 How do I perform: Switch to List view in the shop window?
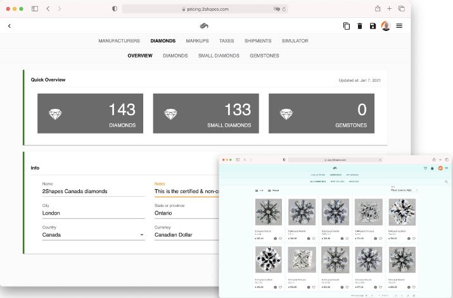point(259,190)
